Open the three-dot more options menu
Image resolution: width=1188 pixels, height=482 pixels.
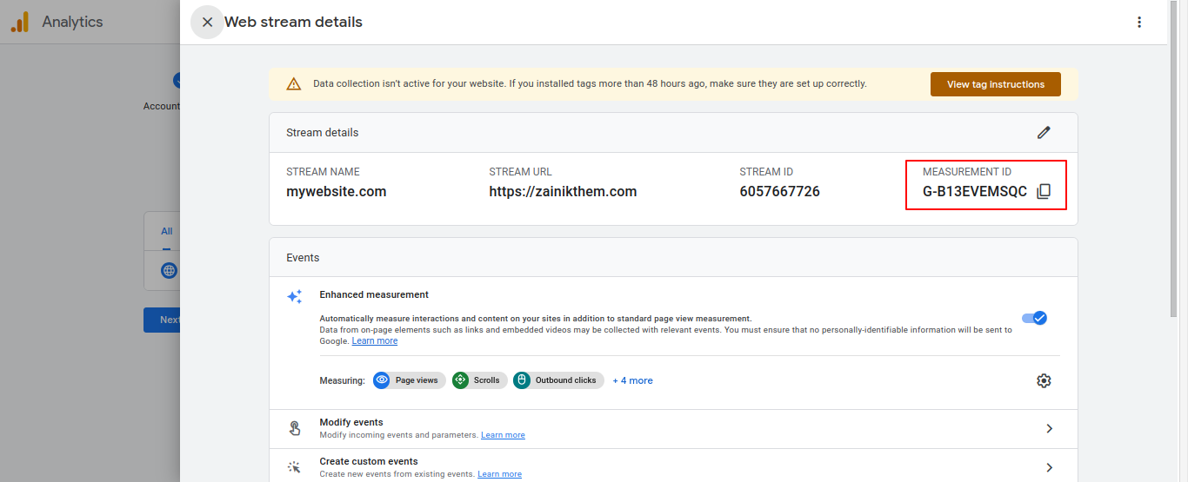click(x=1139, y=23)
